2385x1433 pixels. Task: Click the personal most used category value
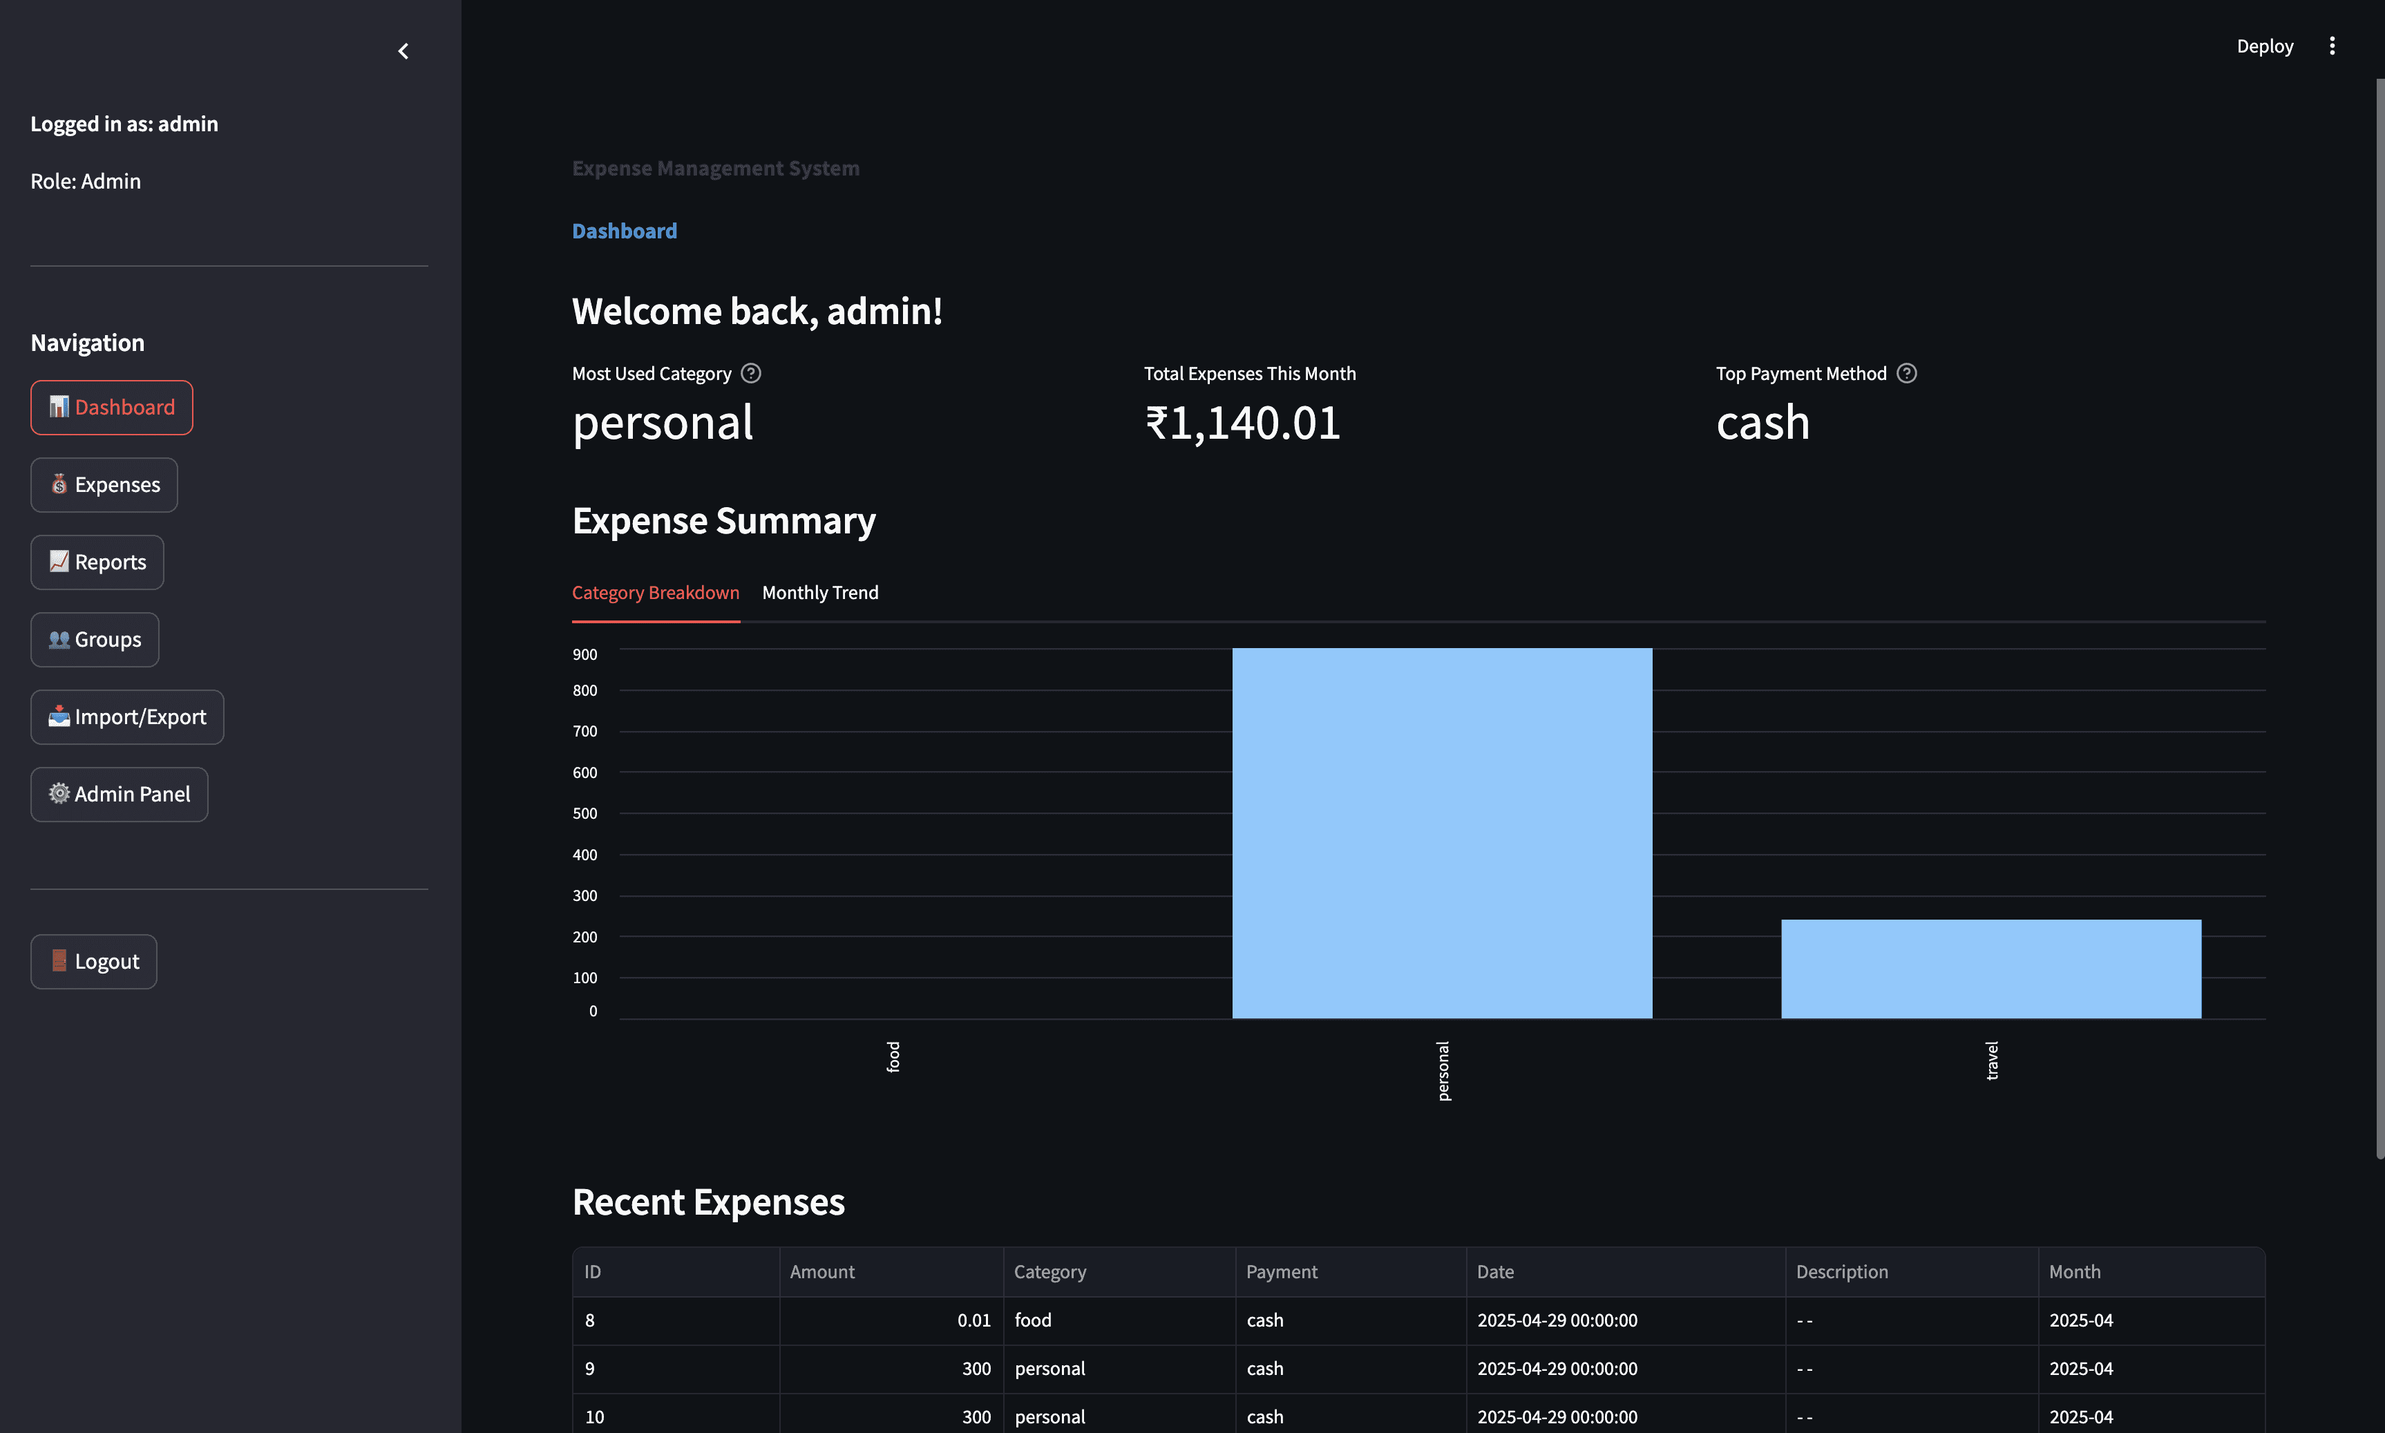(663, 425)
